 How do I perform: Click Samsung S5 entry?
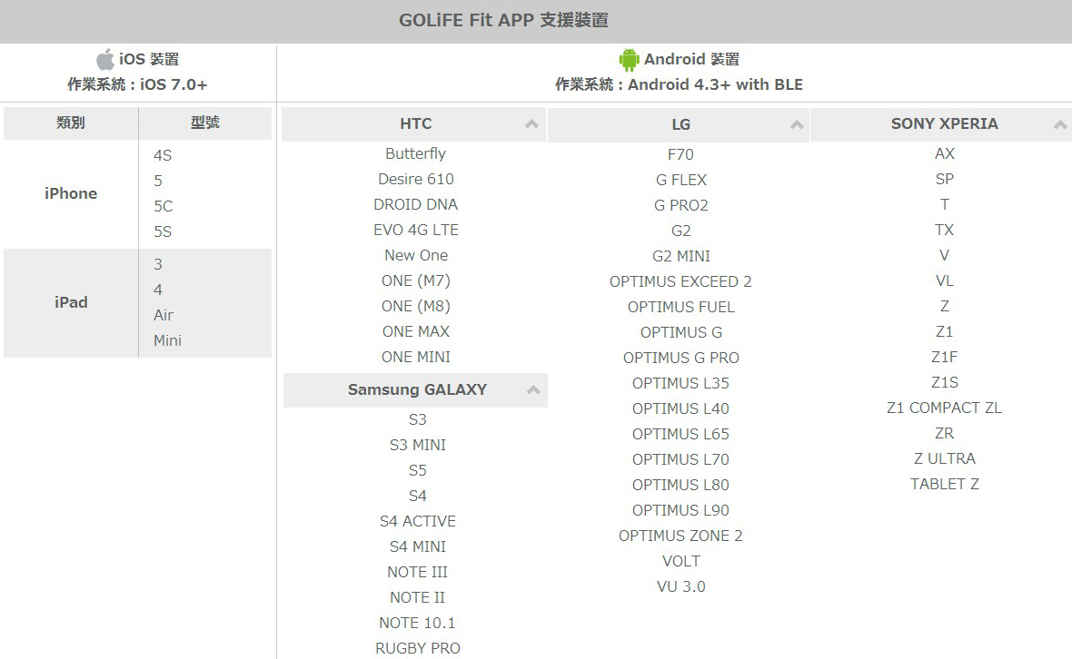pos(418,470)
